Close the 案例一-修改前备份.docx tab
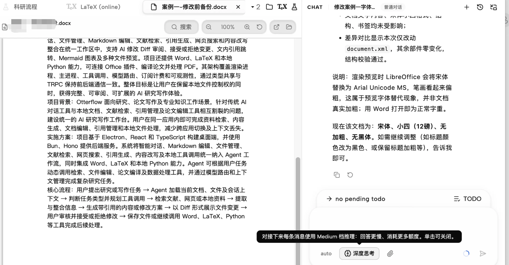 [x=238, y=7]
